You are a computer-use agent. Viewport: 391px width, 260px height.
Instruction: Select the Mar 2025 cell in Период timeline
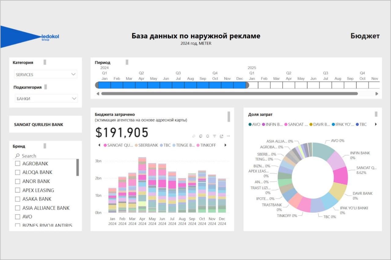276,85
